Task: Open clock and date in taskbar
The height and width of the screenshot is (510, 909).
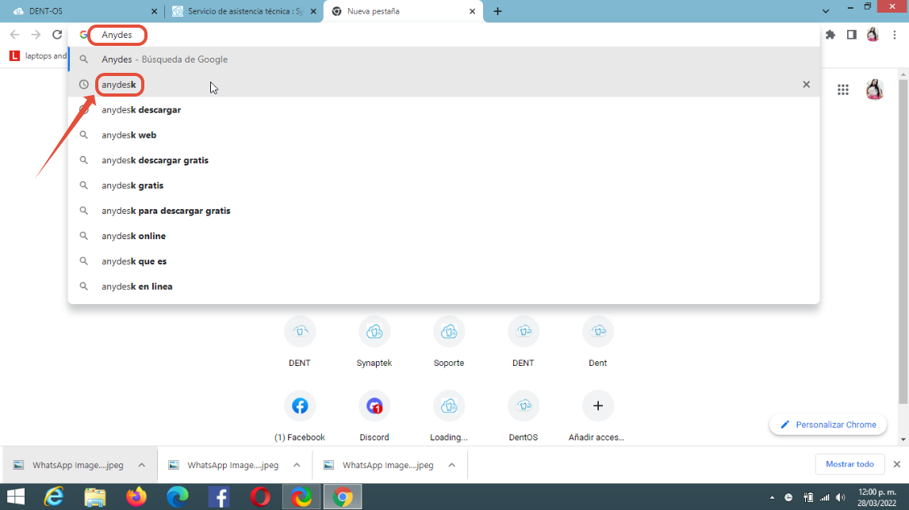Action: [x=877, y=497]
